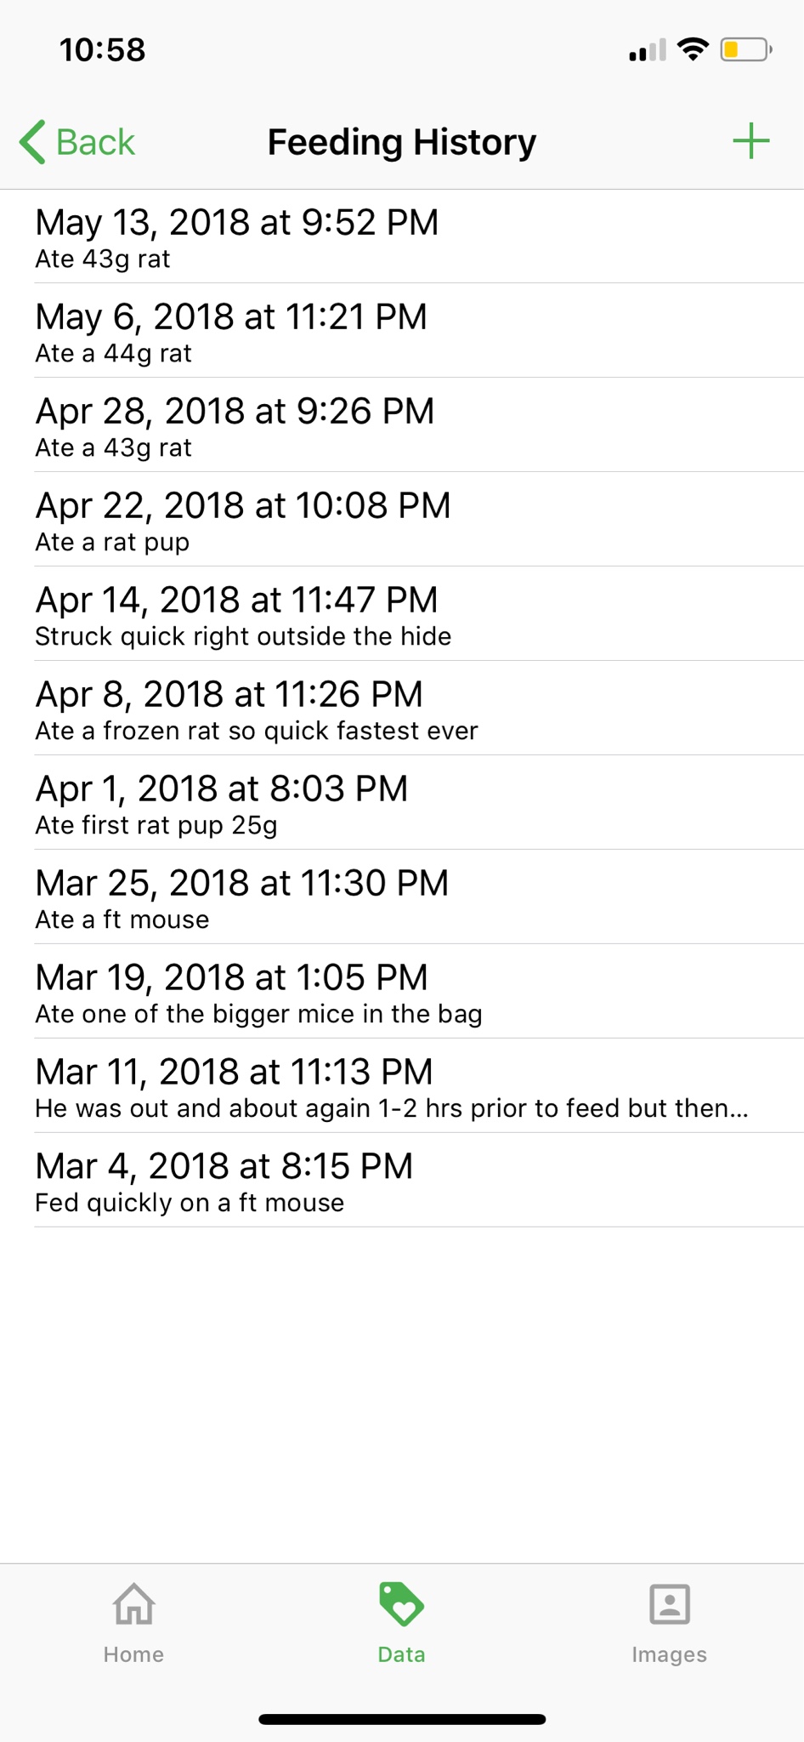Tap the battery status icon

(745, 50)
